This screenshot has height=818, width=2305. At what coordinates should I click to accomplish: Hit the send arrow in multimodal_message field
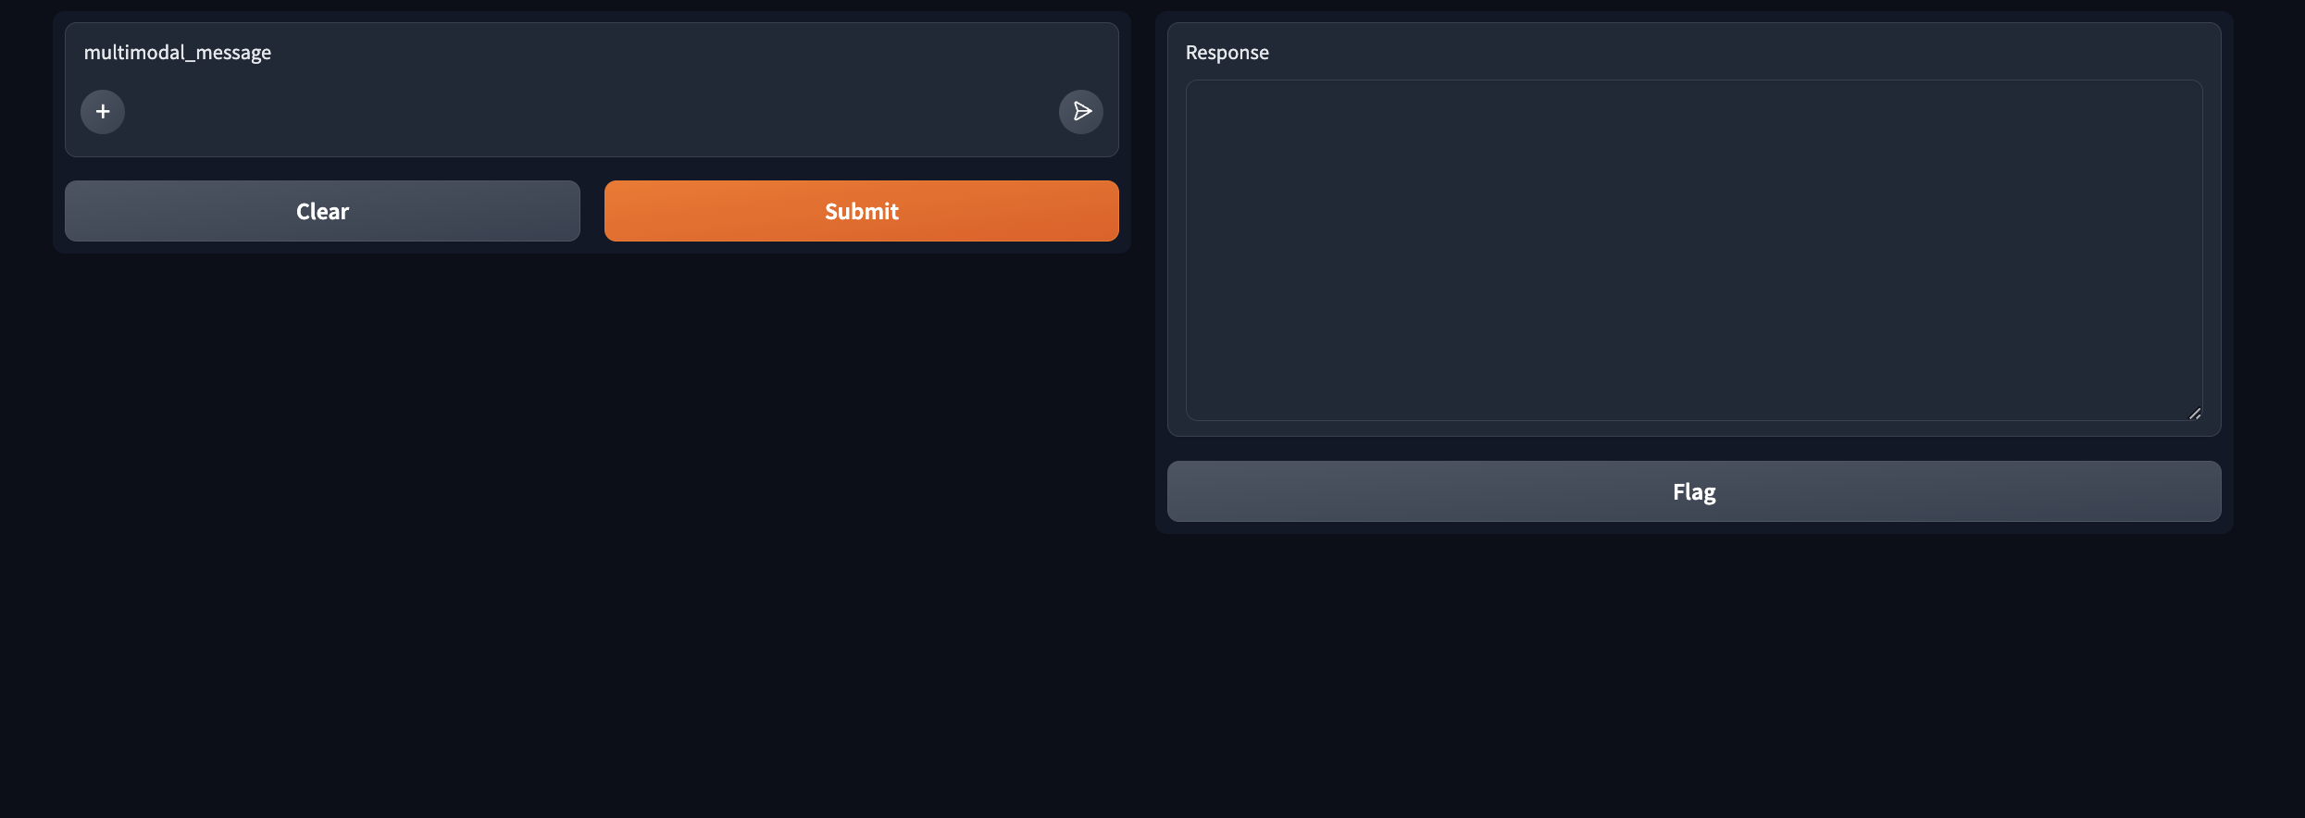pyautogui.click(x=1080, y=112)
